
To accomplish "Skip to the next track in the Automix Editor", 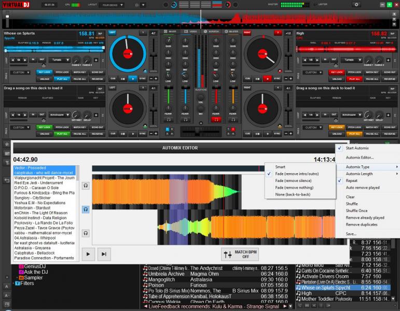I will (104, 254).
